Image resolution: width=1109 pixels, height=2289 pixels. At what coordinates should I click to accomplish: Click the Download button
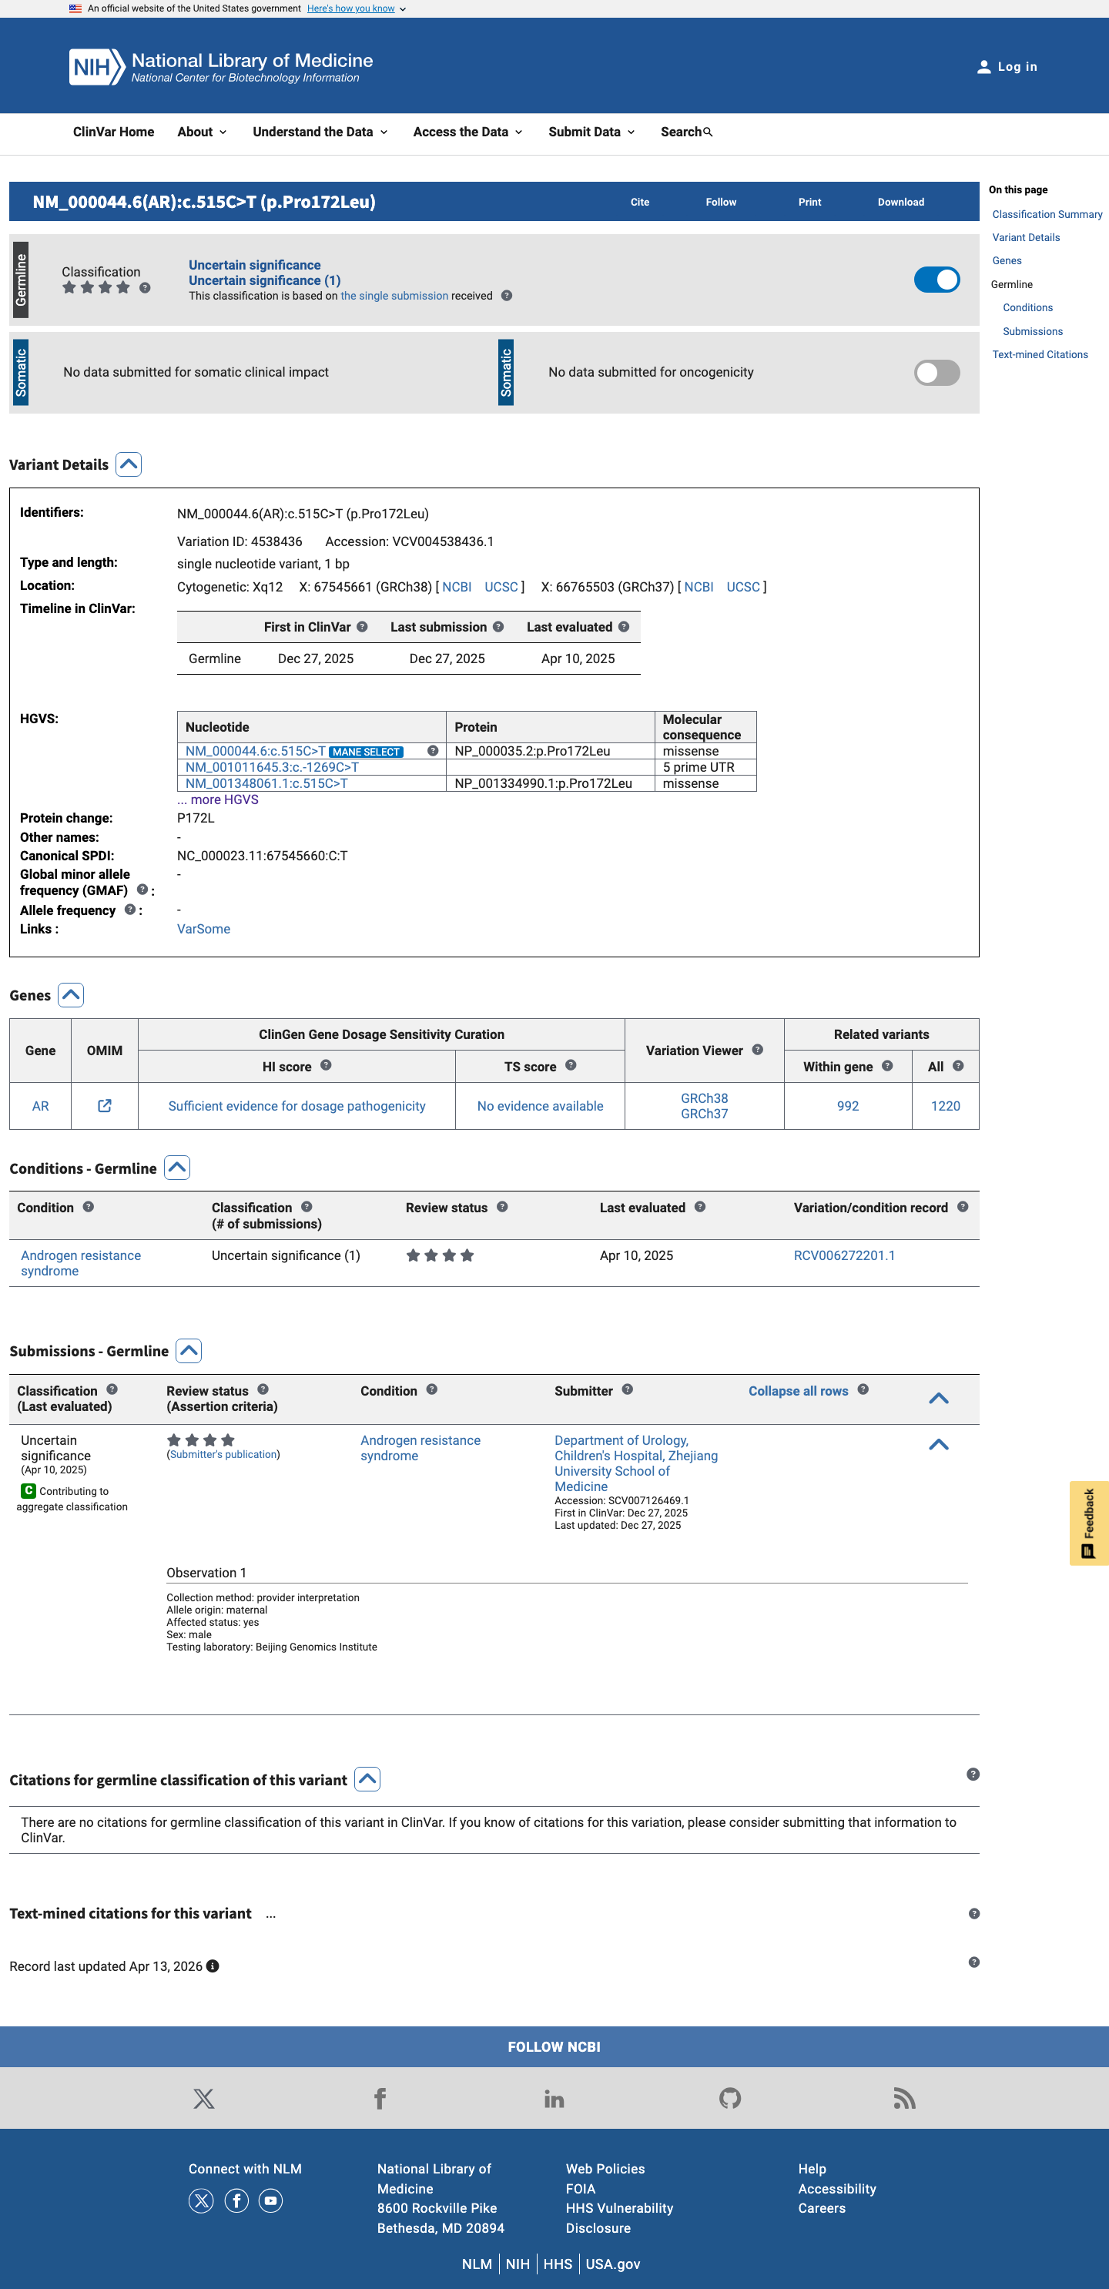[901, 202]
